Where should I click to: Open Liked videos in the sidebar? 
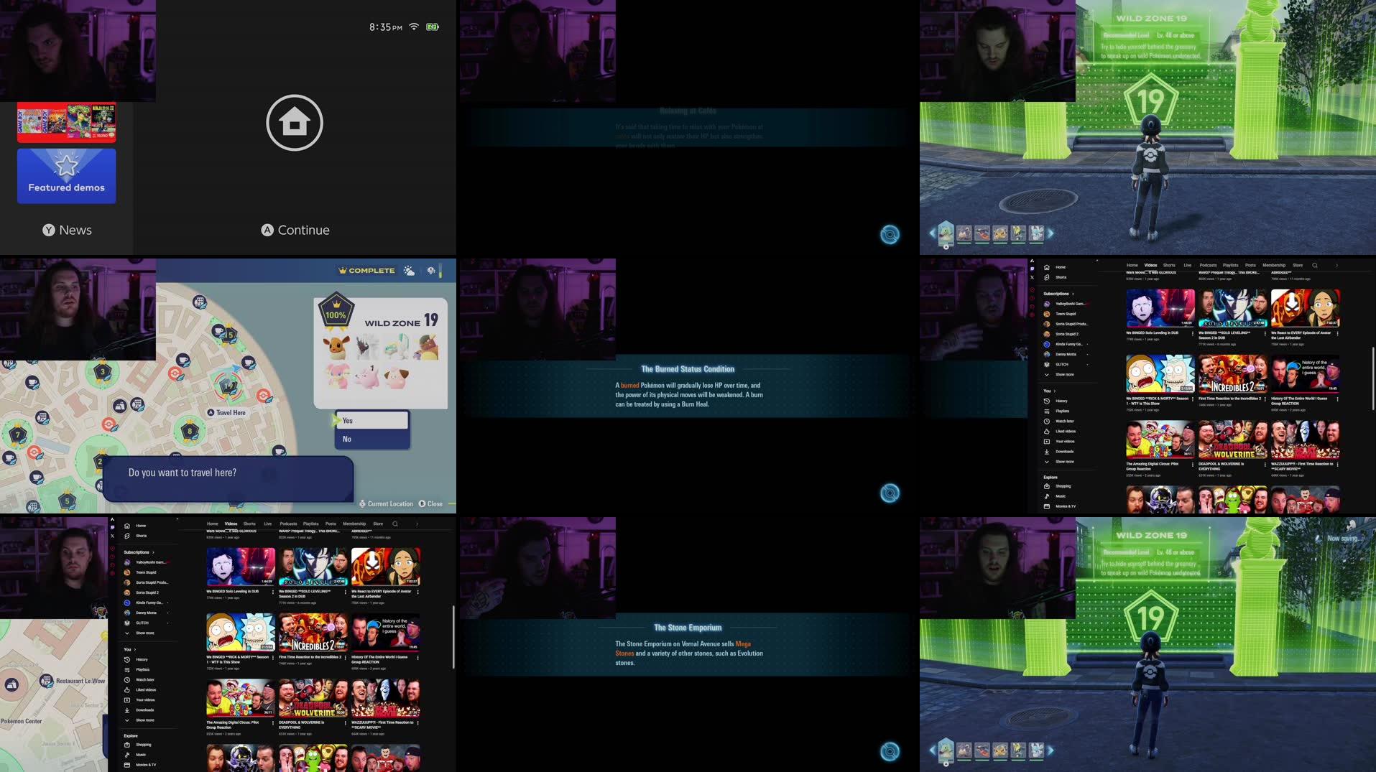[x=147, y=689]
